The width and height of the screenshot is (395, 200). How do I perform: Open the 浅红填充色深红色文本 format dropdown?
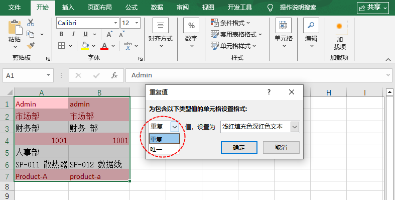point(295,127)
